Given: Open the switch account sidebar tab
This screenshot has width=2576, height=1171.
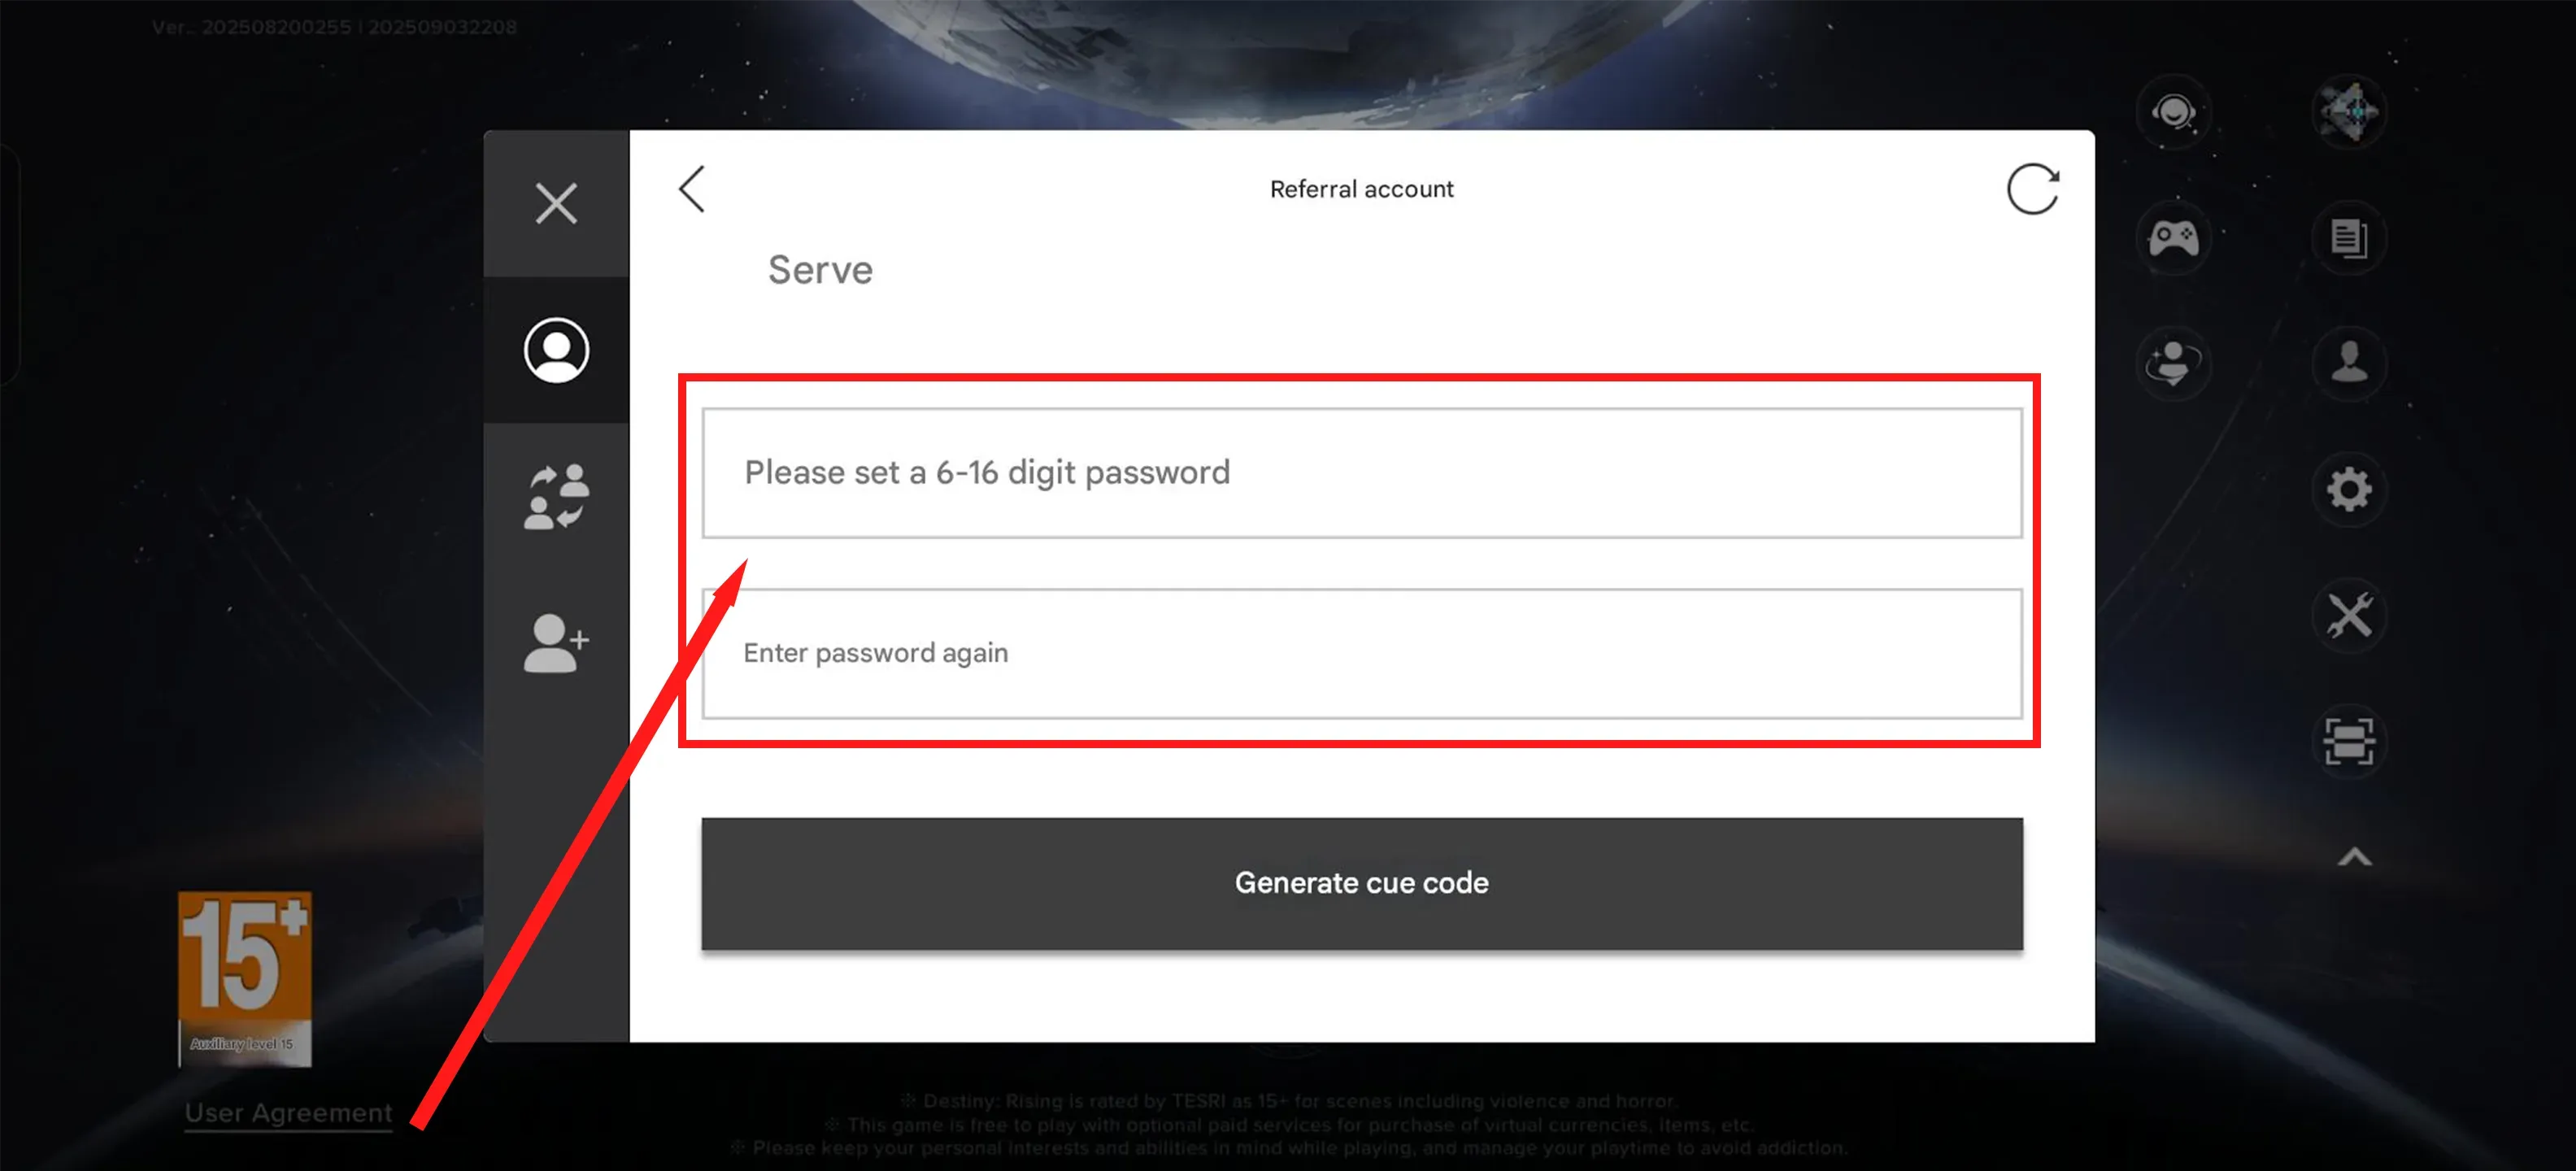Looking at the screenshot, I should coord(556,496).
